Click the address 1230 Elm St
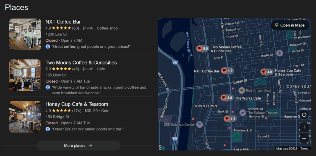This screenshot has width=316, height=156. coord(56,34)
